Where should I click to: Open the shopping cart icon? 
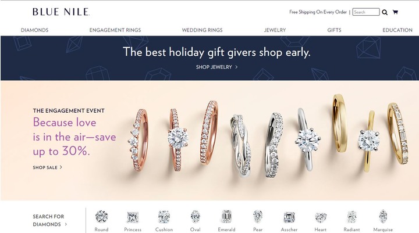point(395,12)
